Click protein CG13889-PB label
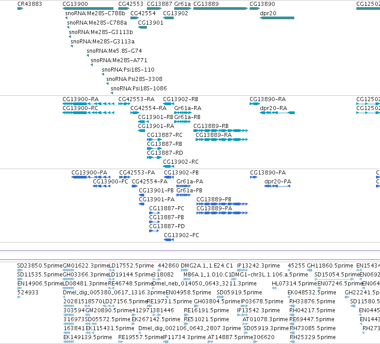The height and width of the screenshot is (344, 380). (x=214, y=200)
